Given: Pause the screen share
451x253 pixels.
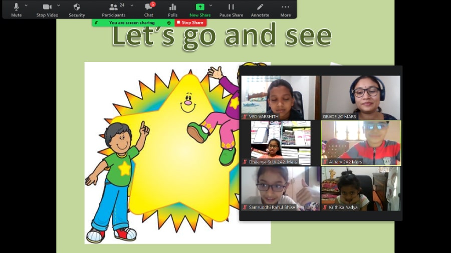Looking at the screenshot, I should tap(231, 9).
